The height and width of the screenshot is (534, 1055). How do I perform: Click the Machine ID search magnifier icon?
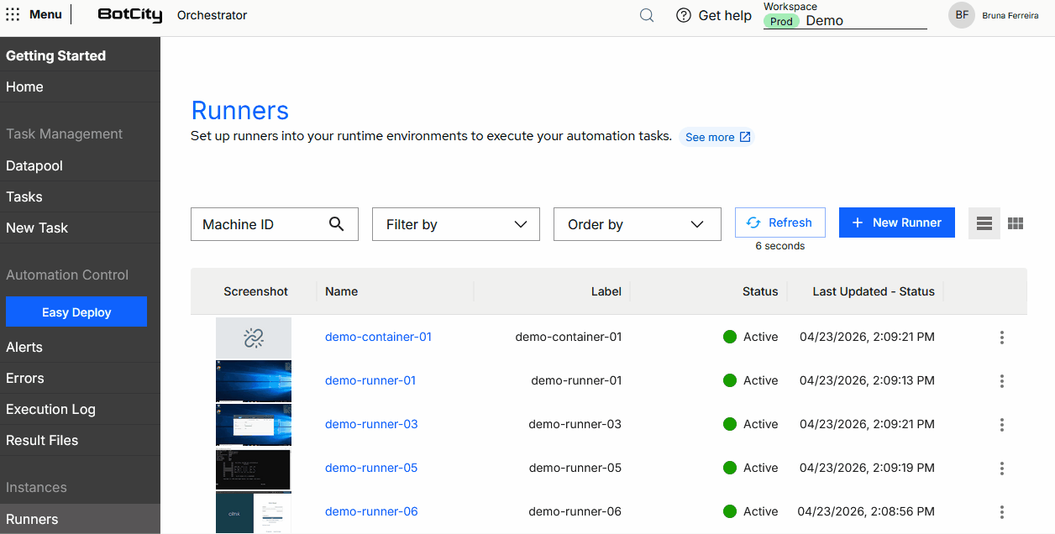(x=336, y=224)
